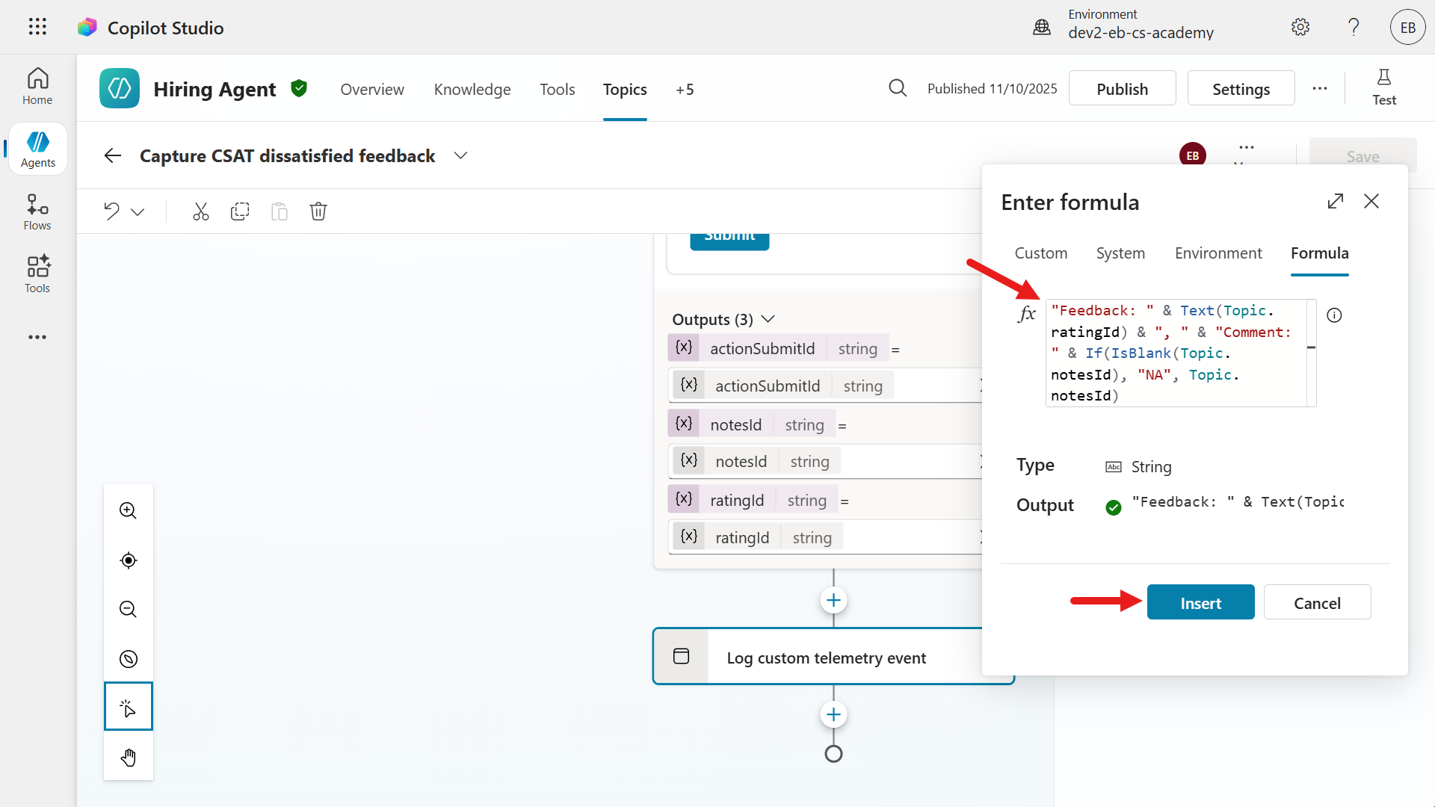The image size is (1435, 807).
Task: Click the center-on-focus target icon
Action: 129,560
